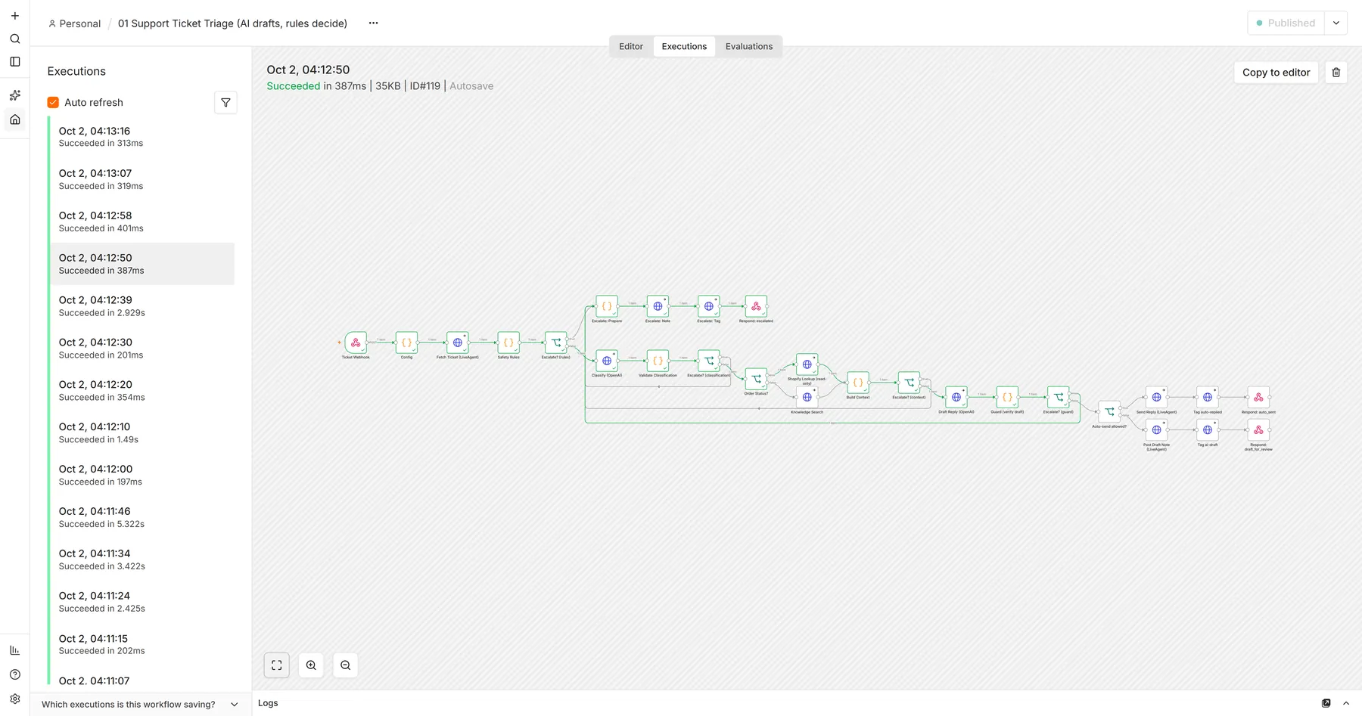Select the Escalate? (guard) node
The image size is (1362, 716).
[1059, 397]
